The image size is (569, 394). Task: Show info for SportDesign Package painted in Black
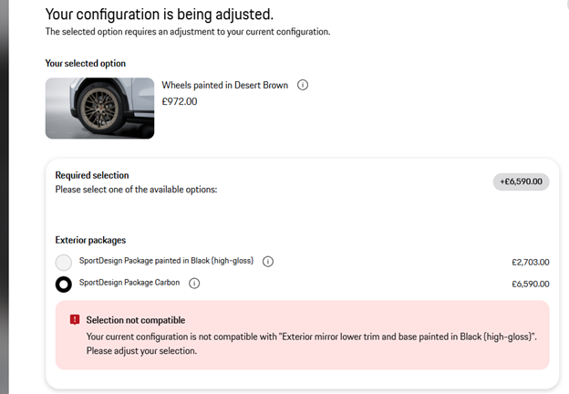(268, 262)
